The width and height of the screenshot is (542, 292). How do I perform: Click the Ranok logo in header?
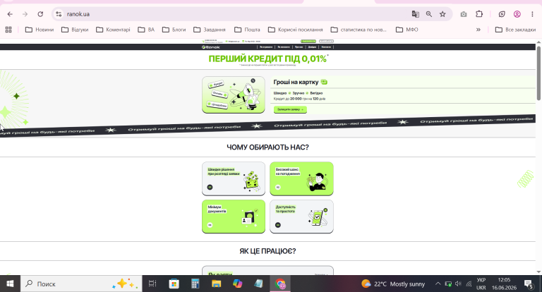[x=210, y=47]
